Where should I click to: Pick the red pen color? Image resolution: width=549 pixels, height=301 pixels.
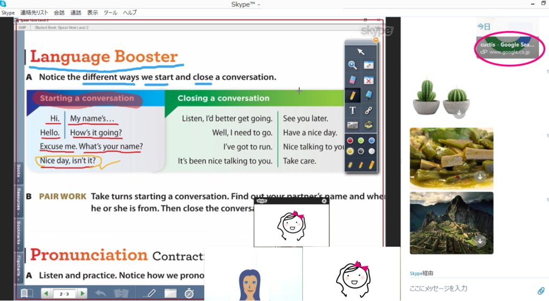350,140
